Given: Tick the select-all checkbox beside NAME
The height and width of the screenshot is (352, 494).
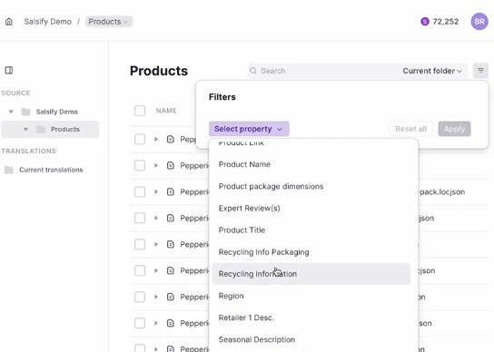Looking at the screenshot, I should pos(140,111).
